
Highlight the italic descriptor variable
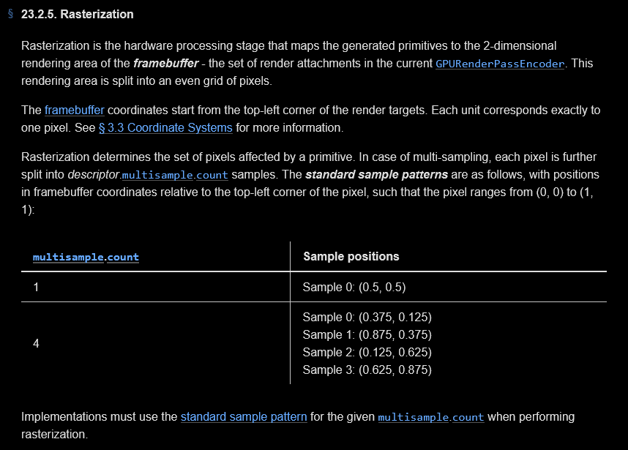tap(93, 175)
